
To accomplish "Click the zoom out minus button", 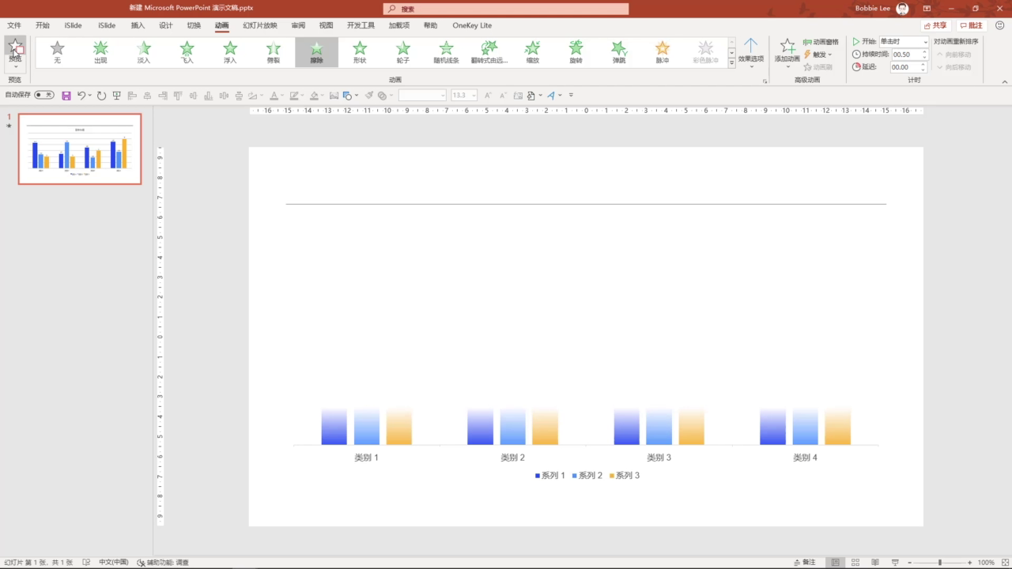I will point(910,562).
